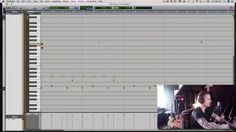
Task: Open the Groups list options menu
Action: click(22, 117)
